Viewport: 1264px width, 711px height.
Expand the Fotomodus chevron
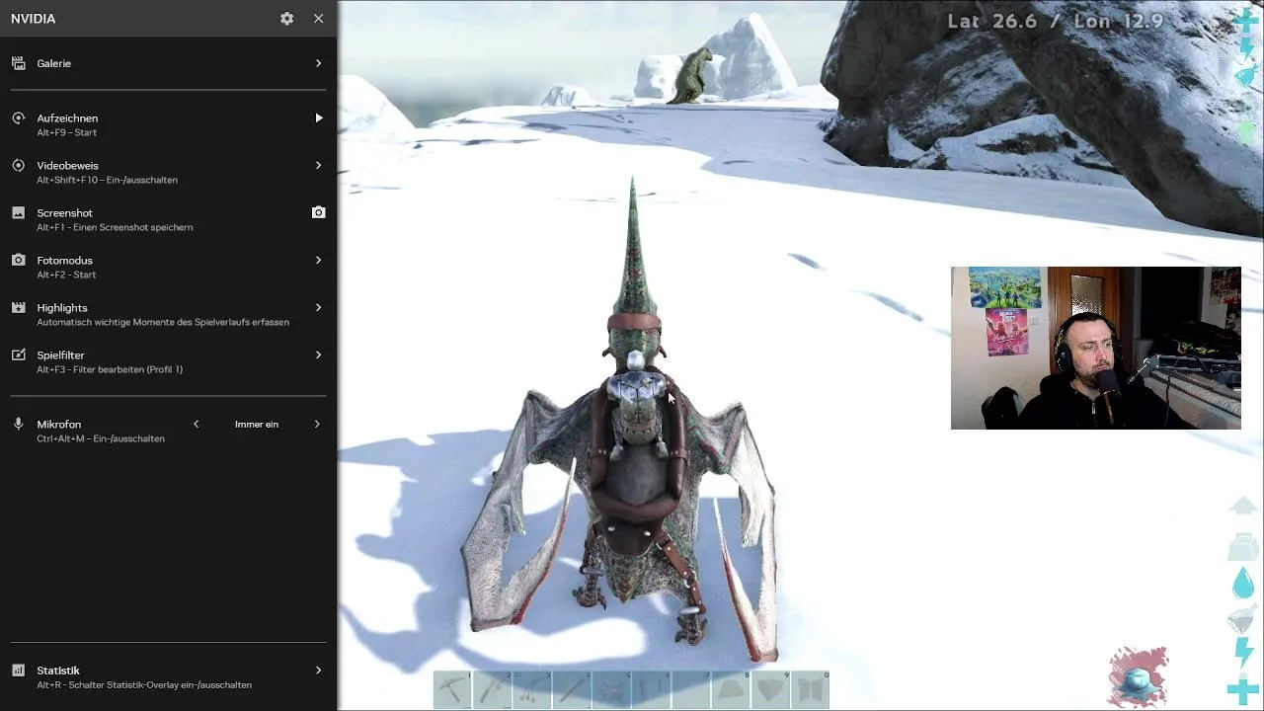318,261
